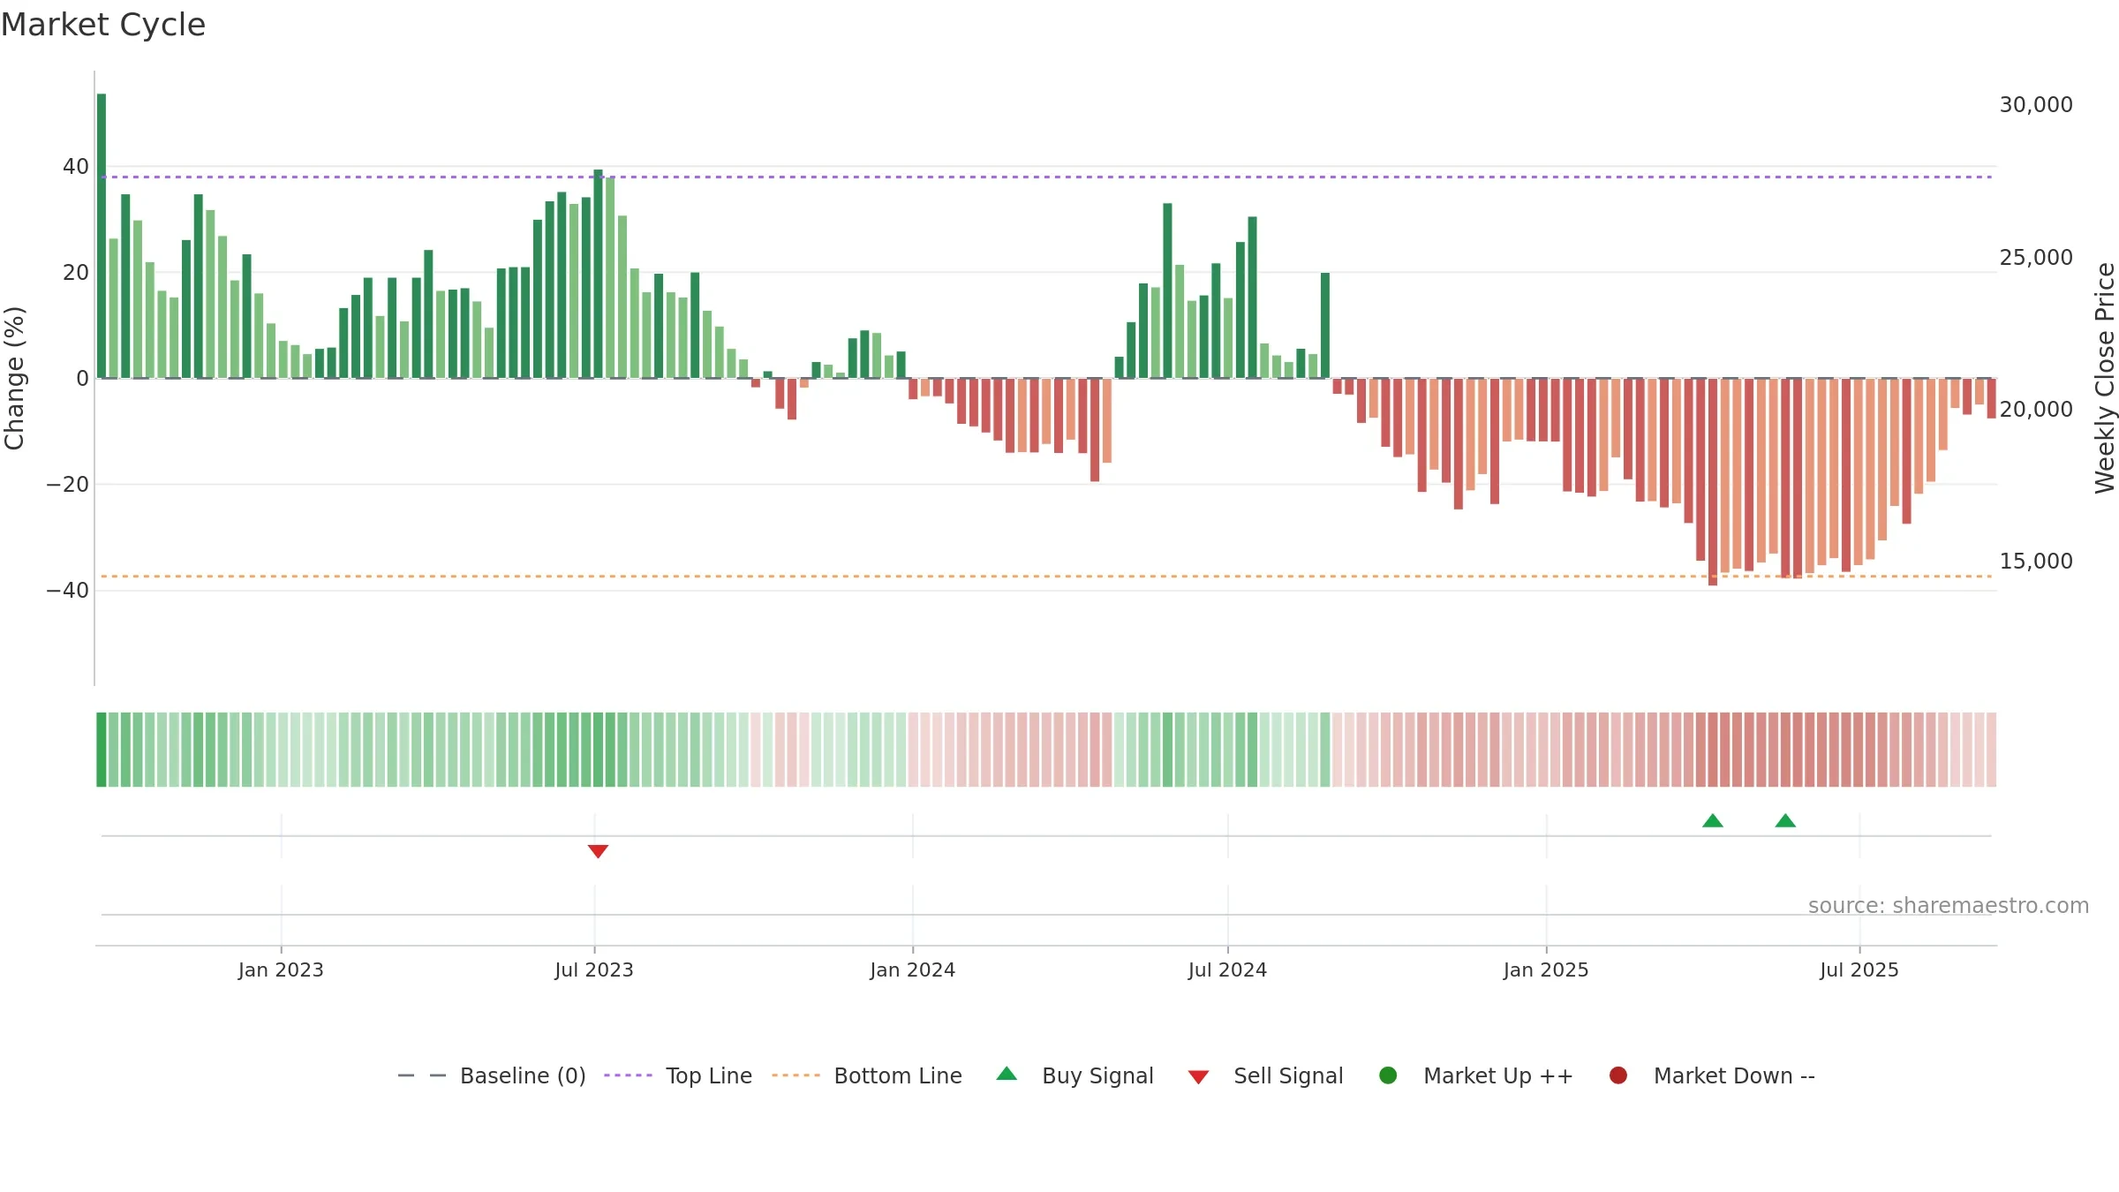Click the Jan 2025 axis label

(x=1546, y=969)
